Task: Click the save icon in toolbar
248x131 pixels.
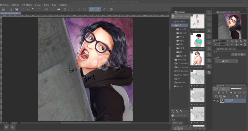Action: coord(23,9)
